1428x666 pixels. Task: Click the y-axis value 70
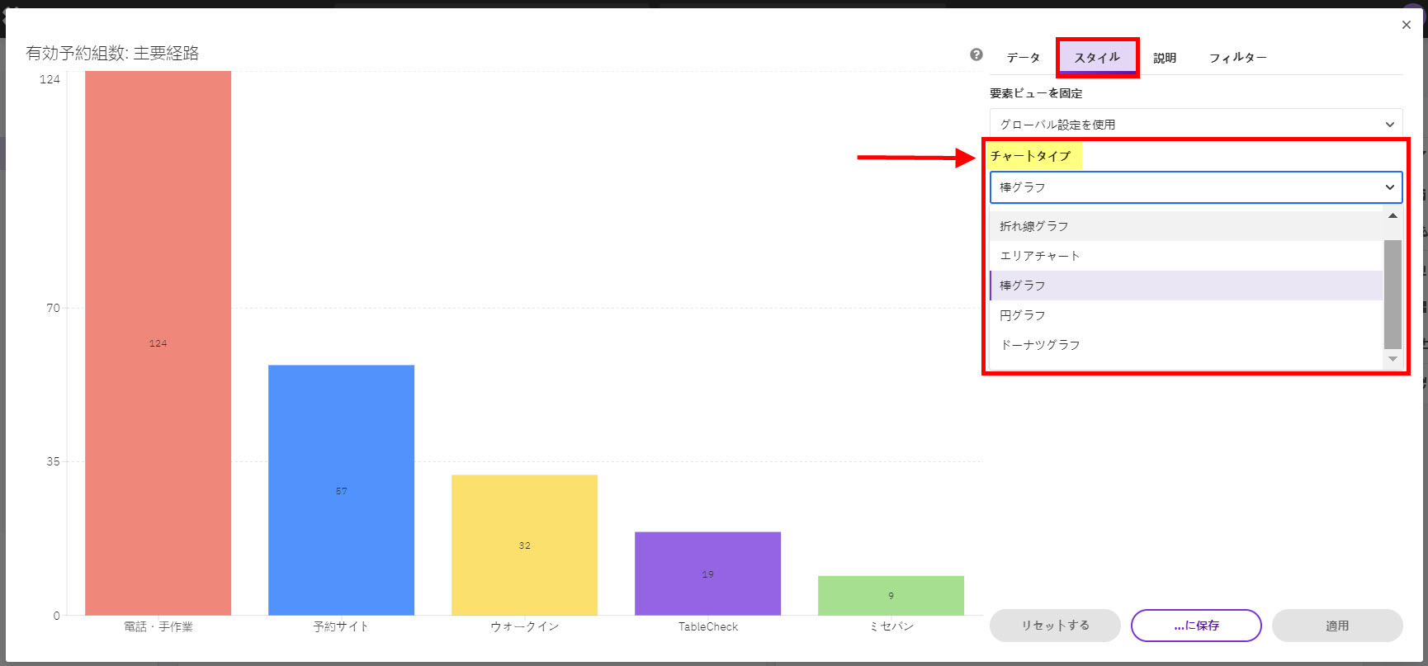tap(53, 308)
